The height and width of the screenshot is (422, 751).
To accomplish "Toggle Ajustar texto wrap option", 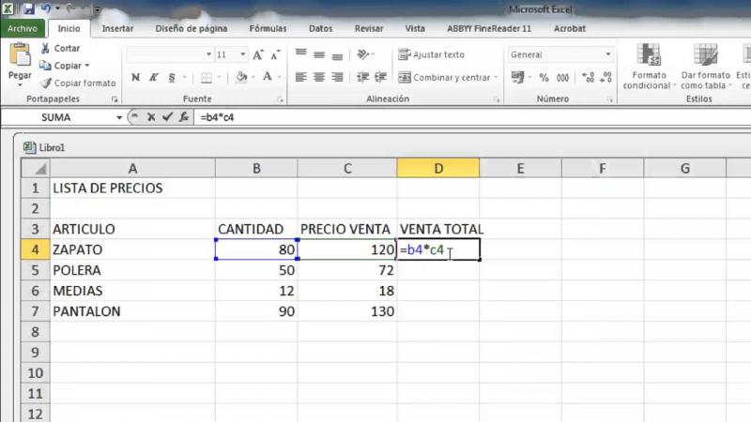I will click(x=432, y=54).
